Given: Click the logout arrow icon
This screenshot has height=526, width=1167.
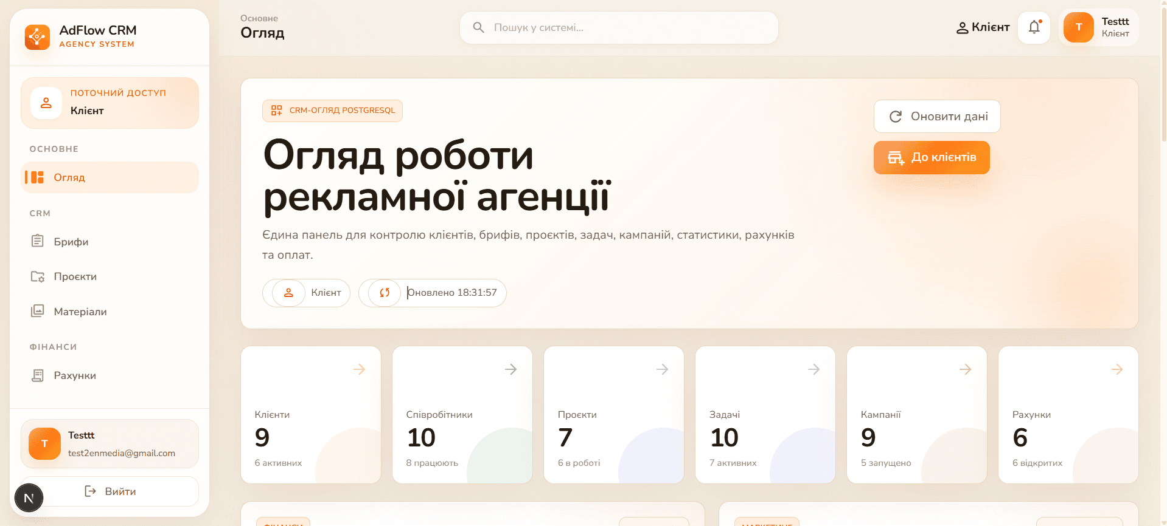Looking at the screenshot, I should [90, 491].
